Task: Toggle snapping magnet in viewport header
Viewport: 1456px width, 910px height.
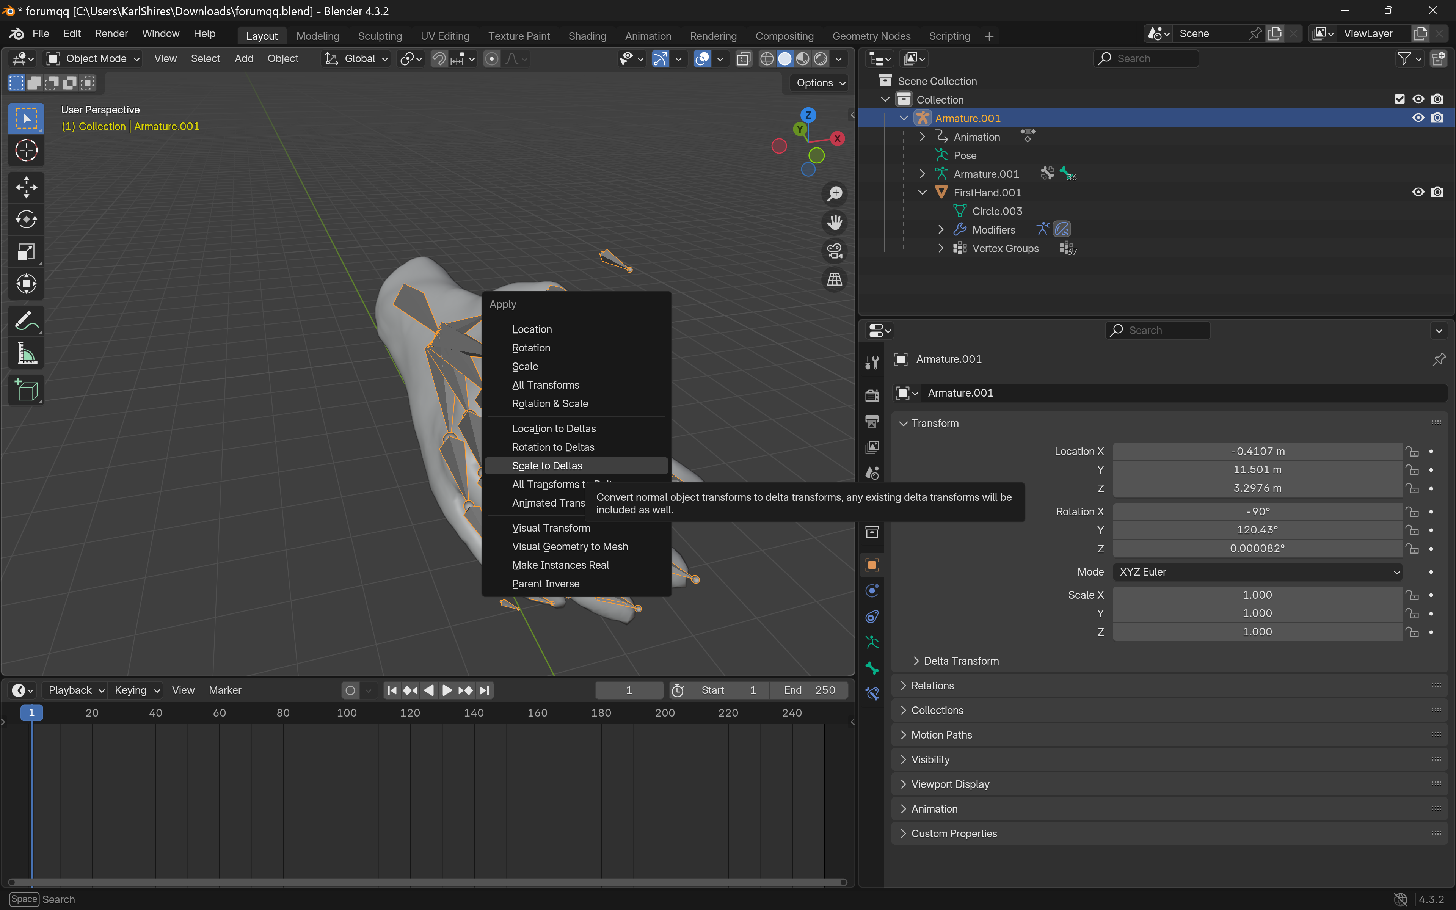Action: [x=439, y=59]
